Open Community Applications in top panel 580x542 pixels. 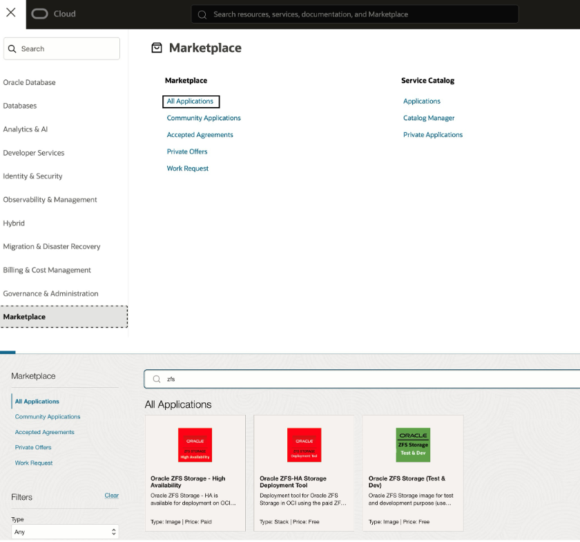pyautogui.click(x=204, y=118)
